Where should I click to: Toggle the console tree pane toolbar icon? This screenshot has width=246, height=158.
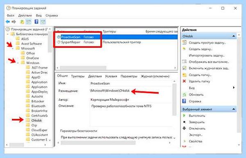[x=28, y=22]
